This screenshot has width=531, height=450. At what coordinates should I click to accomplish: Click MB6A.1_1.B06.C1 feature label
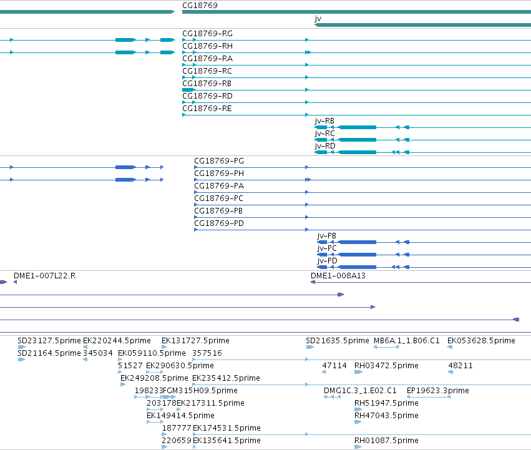point(407,341)
